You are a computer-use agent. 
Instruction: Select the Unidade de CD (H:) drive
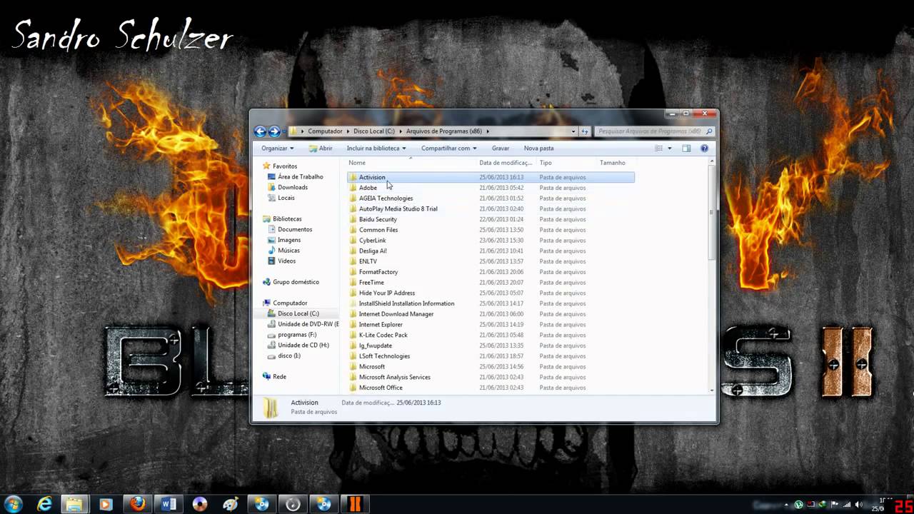[x=303, y=345]
